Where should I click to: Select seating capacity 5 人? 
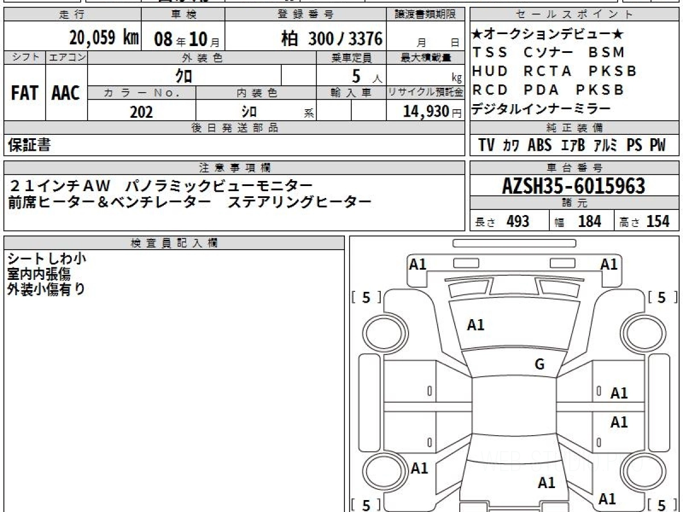point(367,76)
